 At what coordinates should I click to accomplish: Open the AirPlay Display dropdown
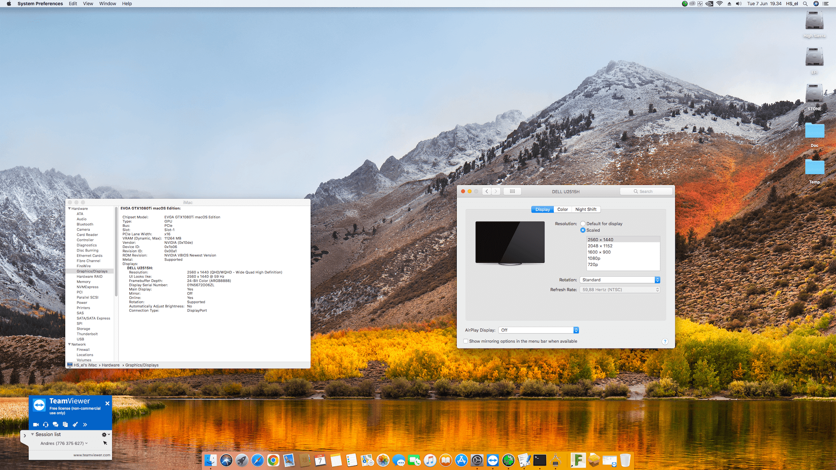(539, 330)
